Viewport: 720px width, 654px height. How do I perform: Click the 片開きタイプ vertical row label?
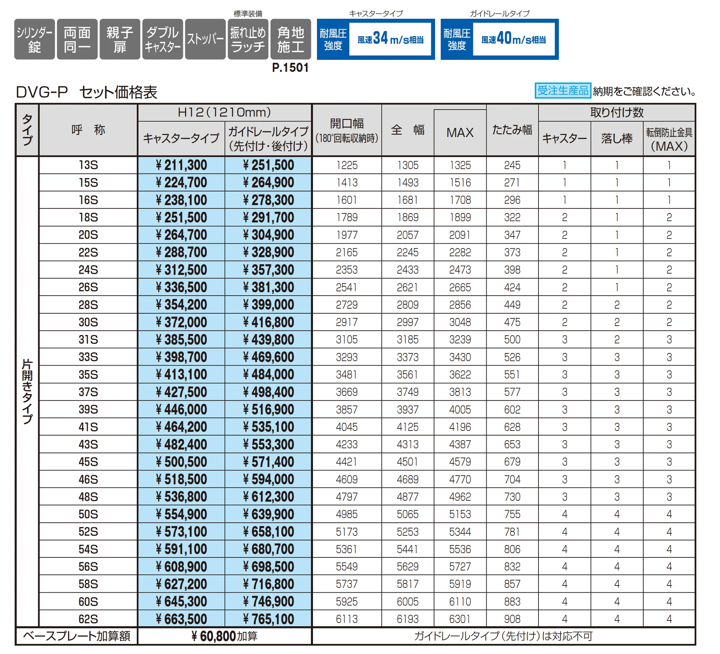point(27,392)
